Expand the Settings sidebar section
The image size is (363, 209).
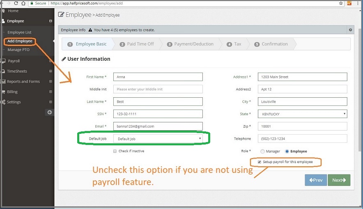51,102
